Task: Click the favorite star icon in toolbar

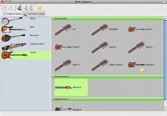Action: pos(39,8)
